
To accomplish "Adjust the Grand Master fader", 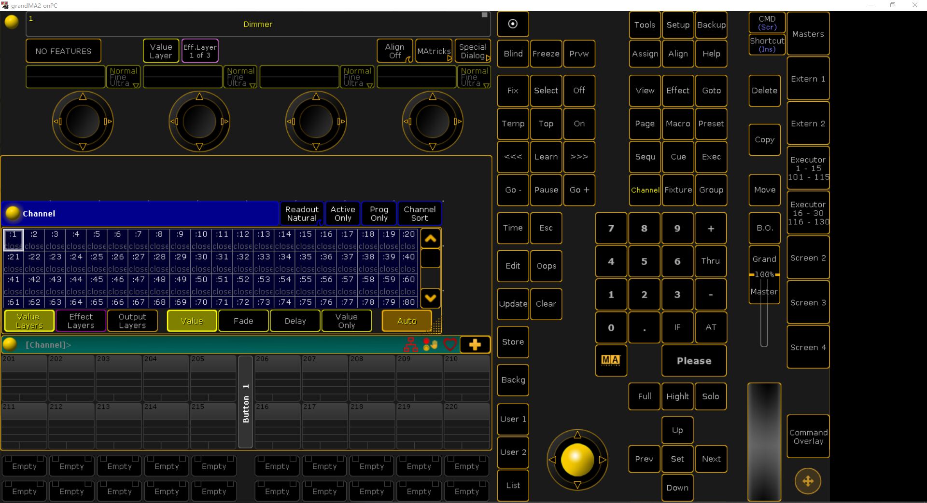I will click(764, 275).
